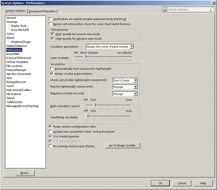
Task: Select Messages/Errors/Warnings in the tree
Action: point(23,106)
